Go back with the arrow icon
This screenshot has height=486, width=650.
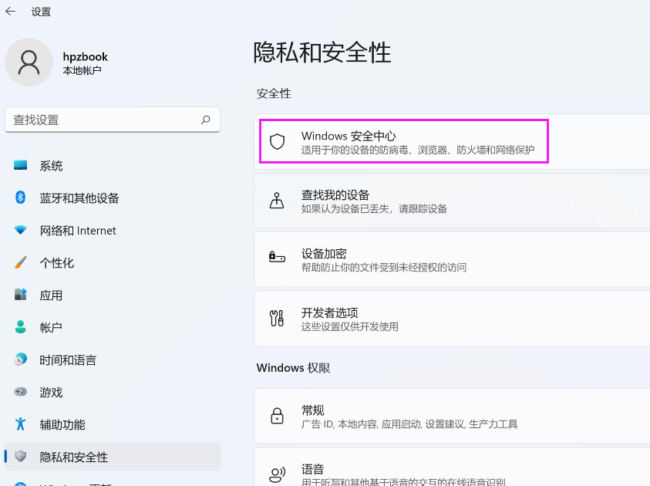pyautogui.click(x=10, y=12)
